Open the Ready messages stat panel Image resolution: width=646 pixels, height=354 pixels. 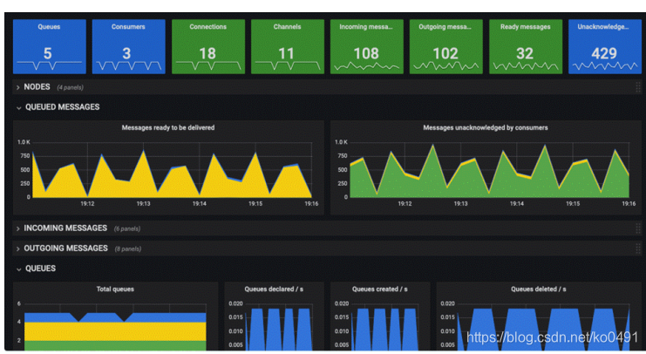click(526, 46)
